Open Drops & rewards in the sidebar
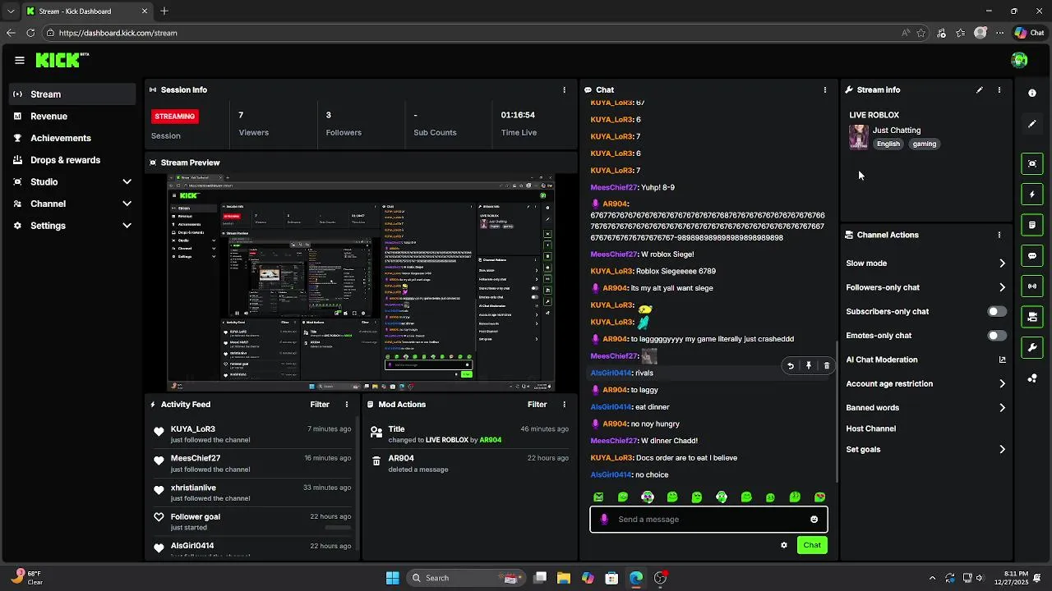The width and height of the screenshot is (1052, 591). point(72,160)
